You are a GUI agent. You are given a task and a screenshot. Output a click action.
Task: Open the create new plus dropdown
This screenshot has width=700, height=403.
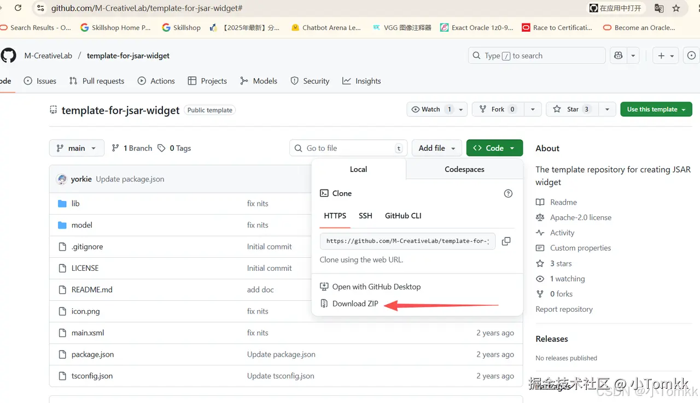click(x=666, y=56)
